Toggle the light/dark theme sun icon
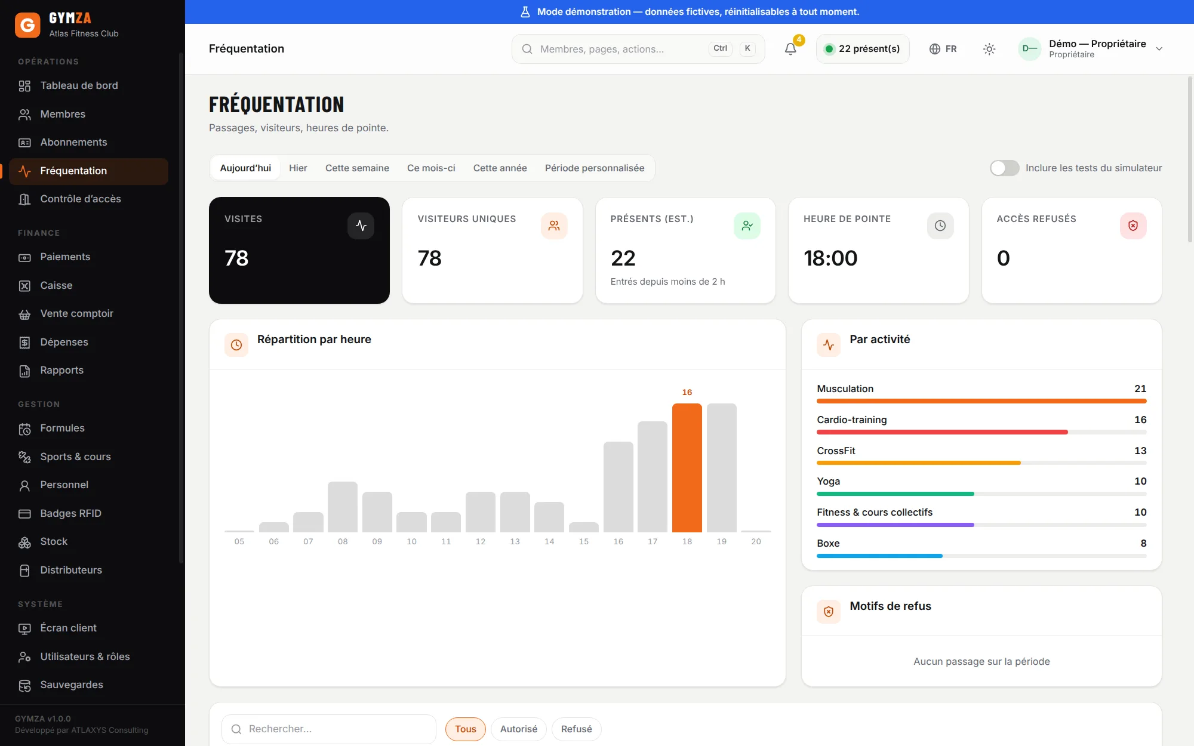The width and height of the screenshot is (1194, 746). click(x=989, y=49)
